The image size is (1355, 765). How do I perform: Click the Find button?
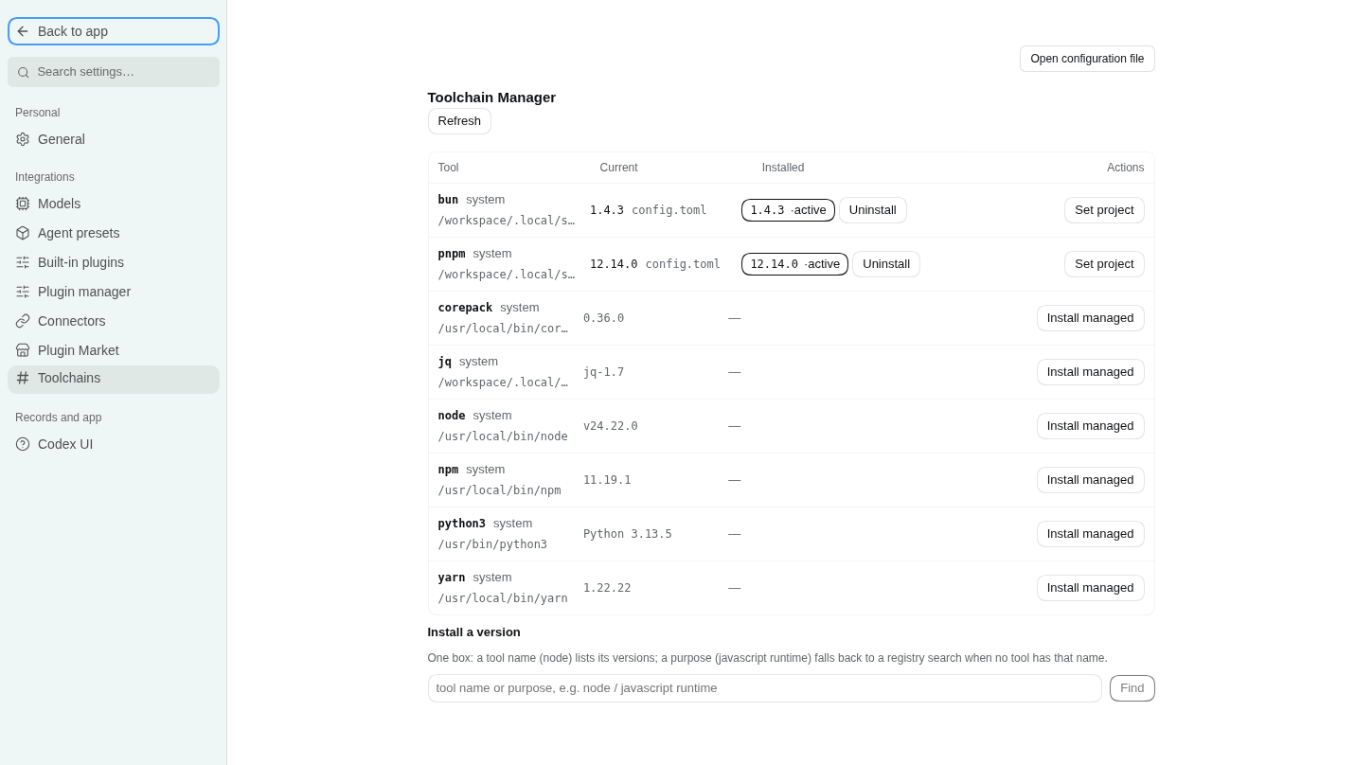point(1132,688)
